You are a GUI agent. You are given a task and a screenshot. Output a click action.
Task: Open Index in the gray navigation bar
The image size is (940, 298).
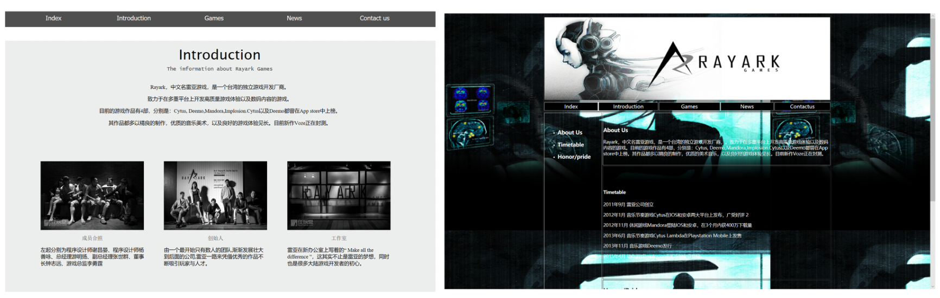53,18
